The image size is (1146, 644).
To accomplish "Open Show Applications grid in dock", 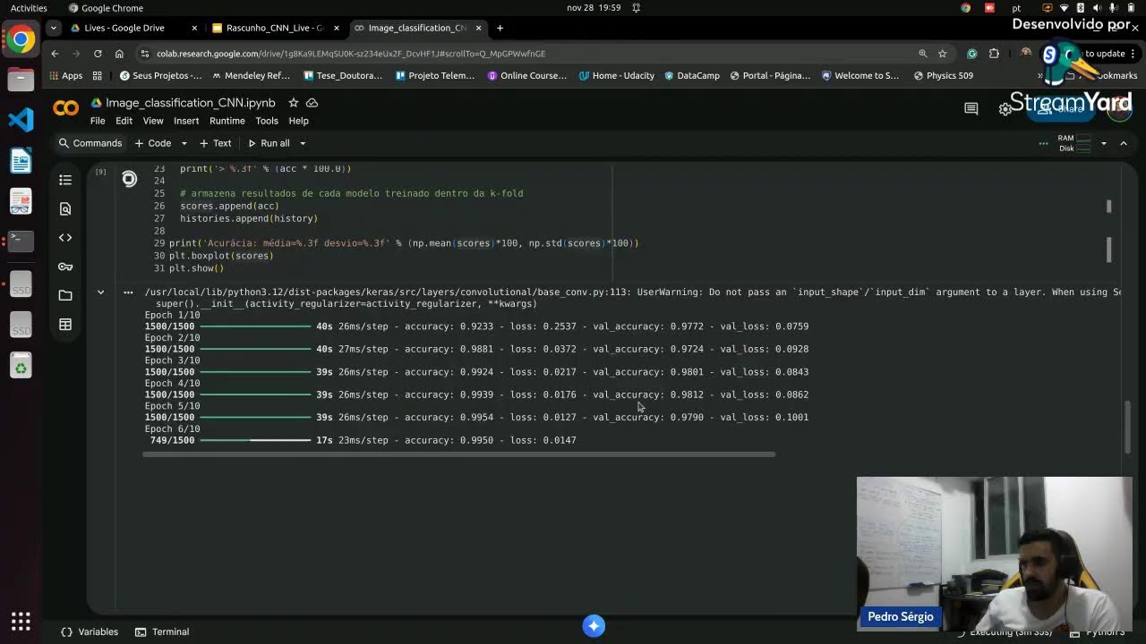I will (x=21, y=621).
